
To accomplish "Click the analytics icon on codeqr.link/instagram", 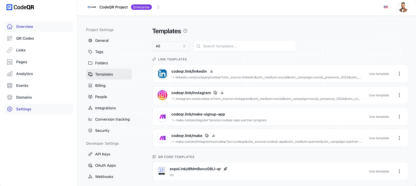I will (222, 93).
